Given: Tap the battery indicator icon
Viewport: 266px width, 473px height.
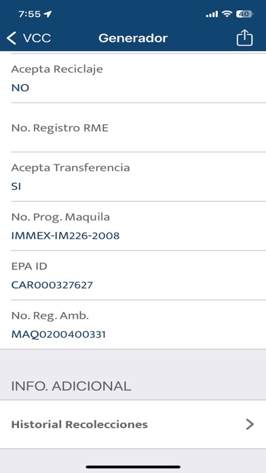Looking at the screenshot, I should click(x=244, y=14).
